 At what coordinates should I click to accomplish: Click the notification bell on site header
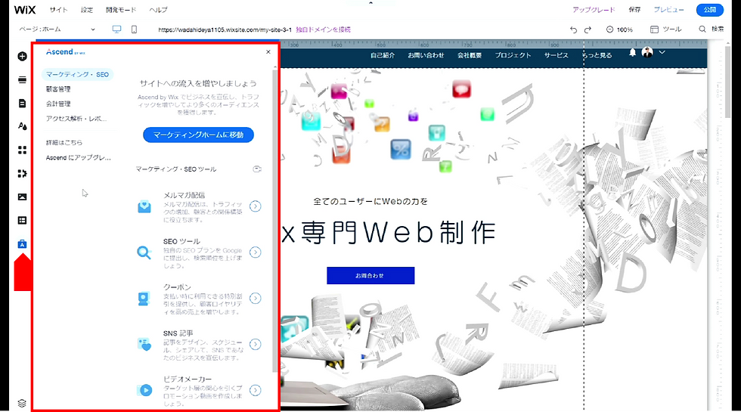632,52
